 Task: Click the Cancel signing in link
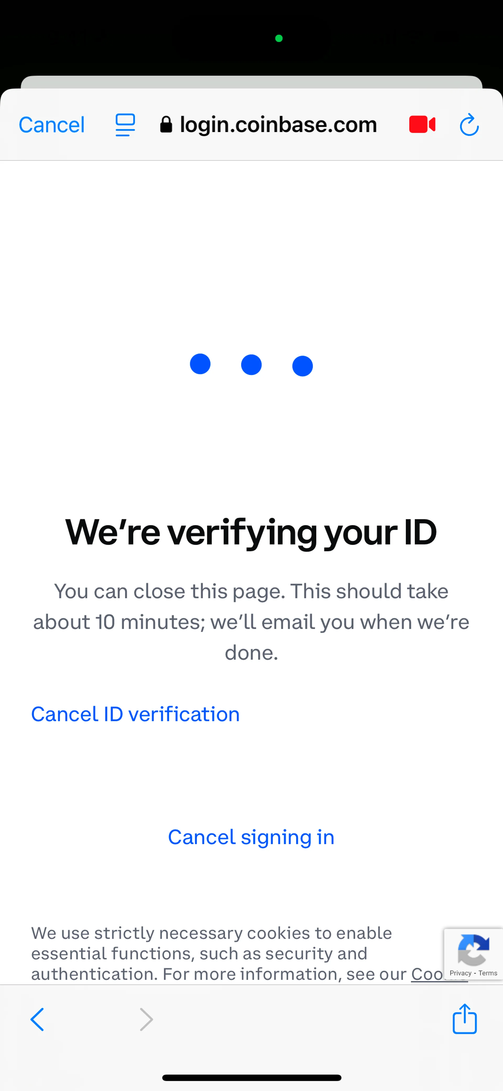[x=251, y=837]
